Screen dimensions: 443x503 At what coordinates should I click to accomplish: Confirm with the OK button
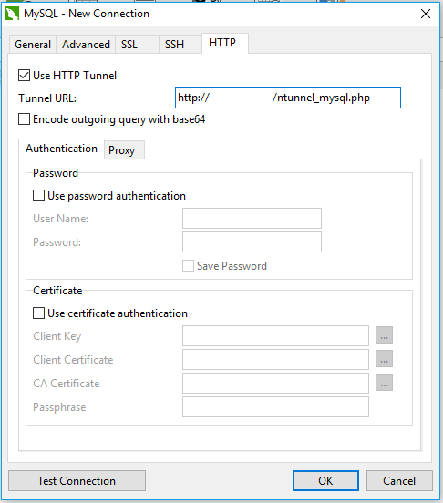(x=325, y=480)
